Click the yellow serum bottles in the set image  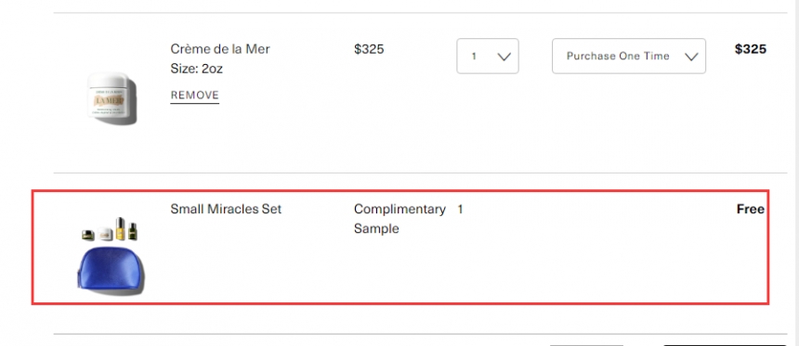(125, 228)
